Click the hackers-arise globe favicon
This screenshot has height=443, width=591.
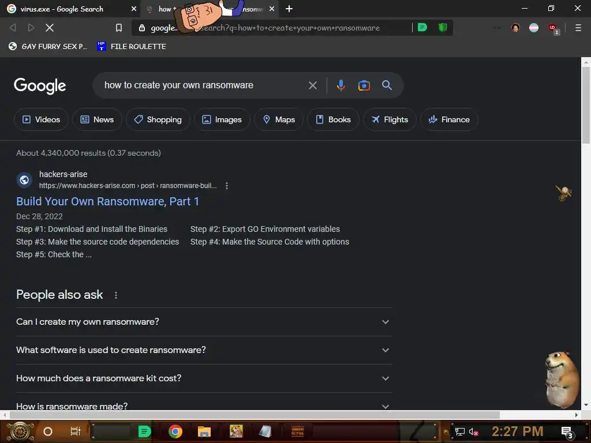(24, 180)
